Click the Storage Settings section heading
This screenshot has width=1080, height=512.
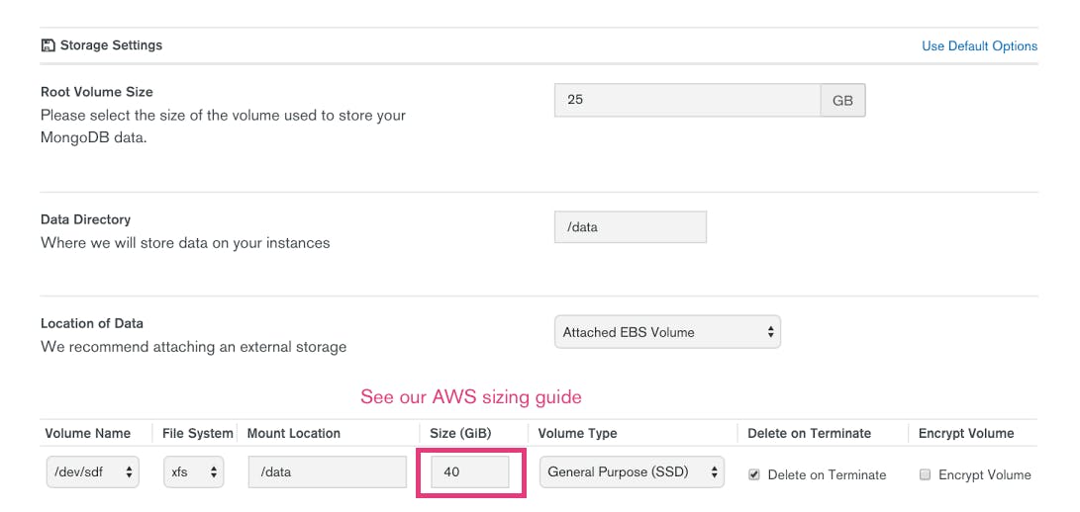coord(111,45)
